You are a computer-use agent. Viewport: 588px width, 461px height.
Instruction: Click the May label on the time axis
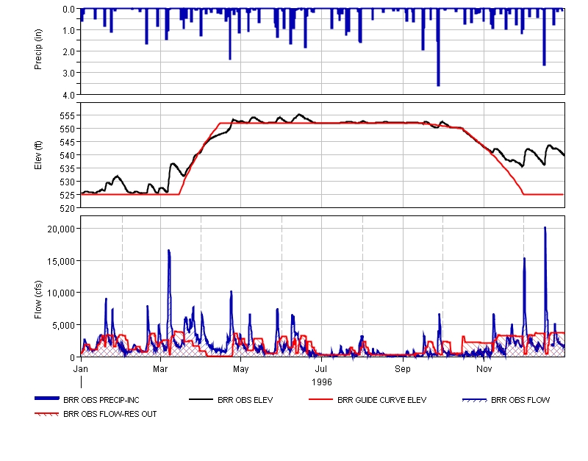point(241,367)
